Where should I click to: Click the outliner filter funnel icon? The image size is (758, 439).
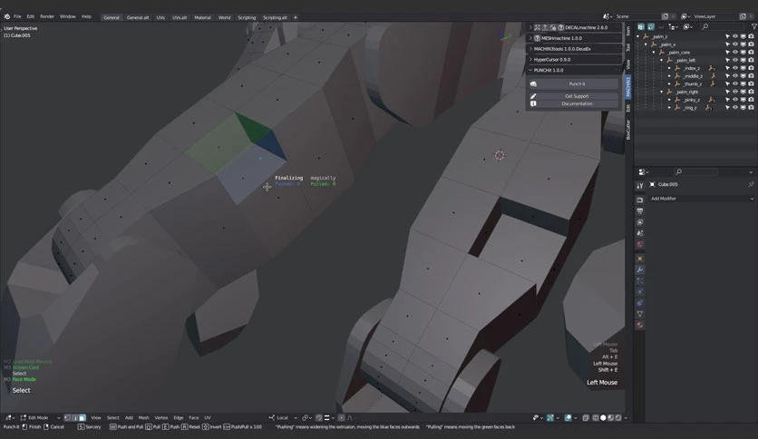point(753,26)
